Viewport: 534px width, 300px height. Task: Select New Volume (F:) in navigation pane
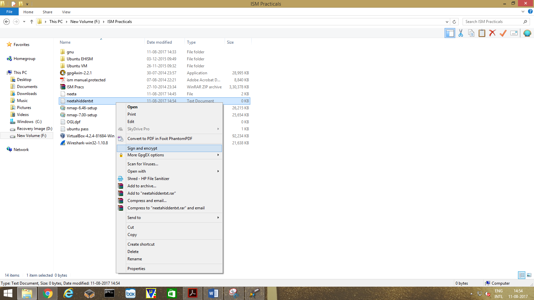point(31,136)
